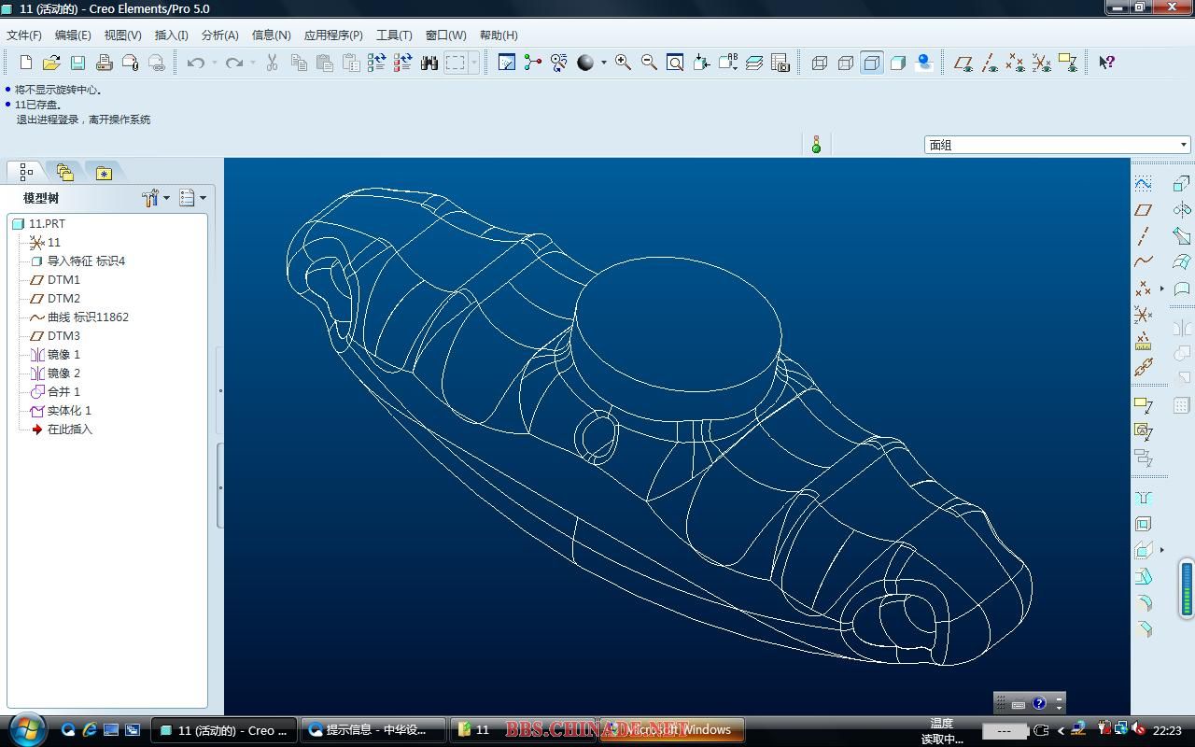Repaint the screen
This screenshot has height=747, width=1195.
[x=506, y=63]
